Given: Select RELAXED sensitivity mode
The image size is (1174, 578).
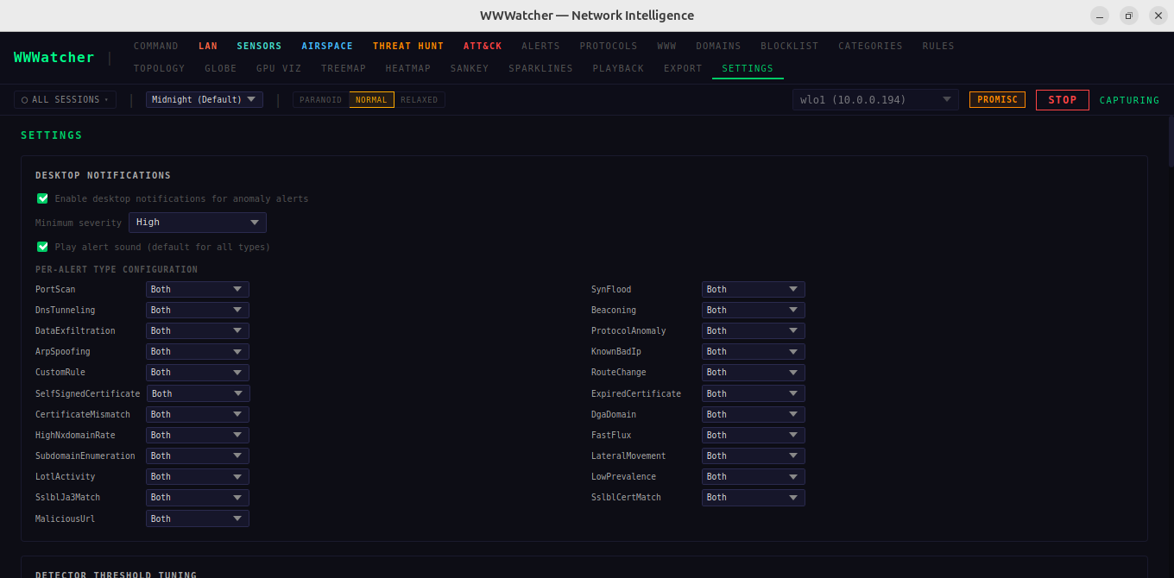Looking at the screenshot, I should (420, 100).
